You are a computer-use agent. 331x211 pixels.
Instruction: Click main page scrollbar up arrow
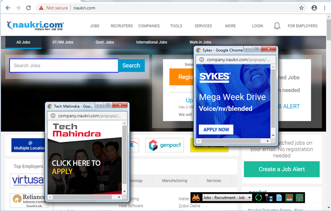pos(328,17)
